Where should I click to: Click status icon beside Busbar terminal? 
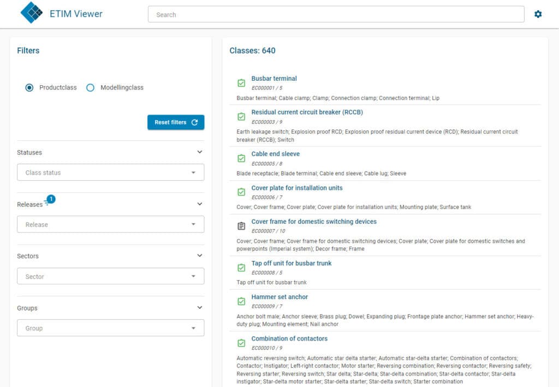point(241,83)
